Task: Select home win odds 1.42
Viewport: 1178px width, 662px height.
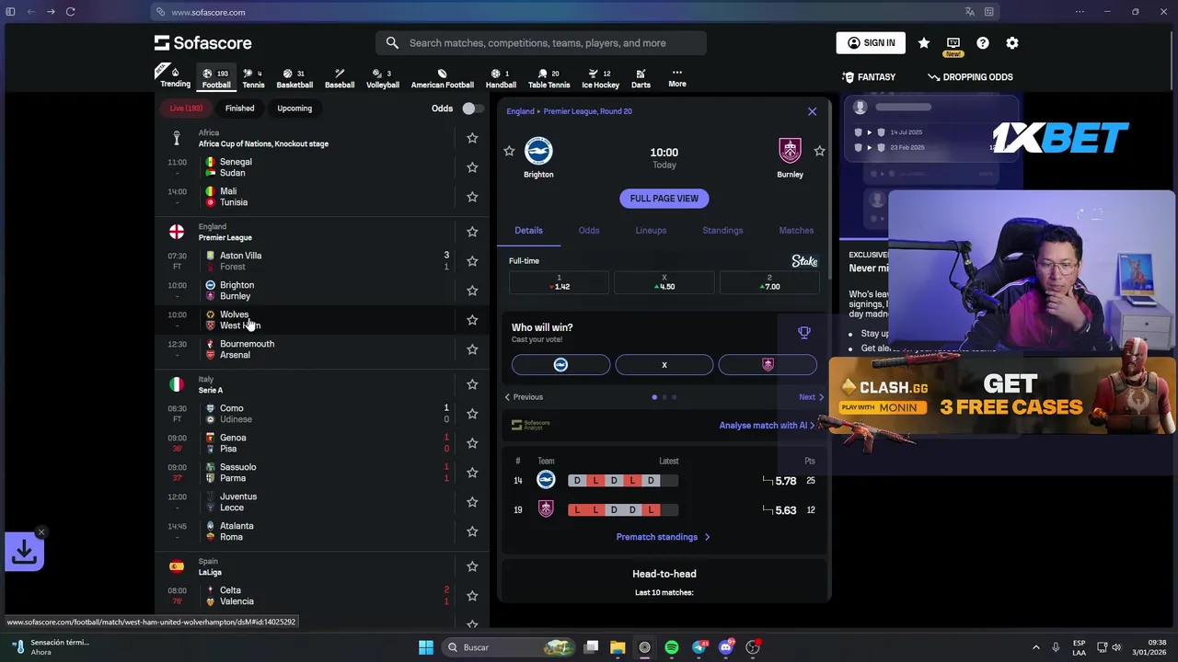Action: coord(559,282)
